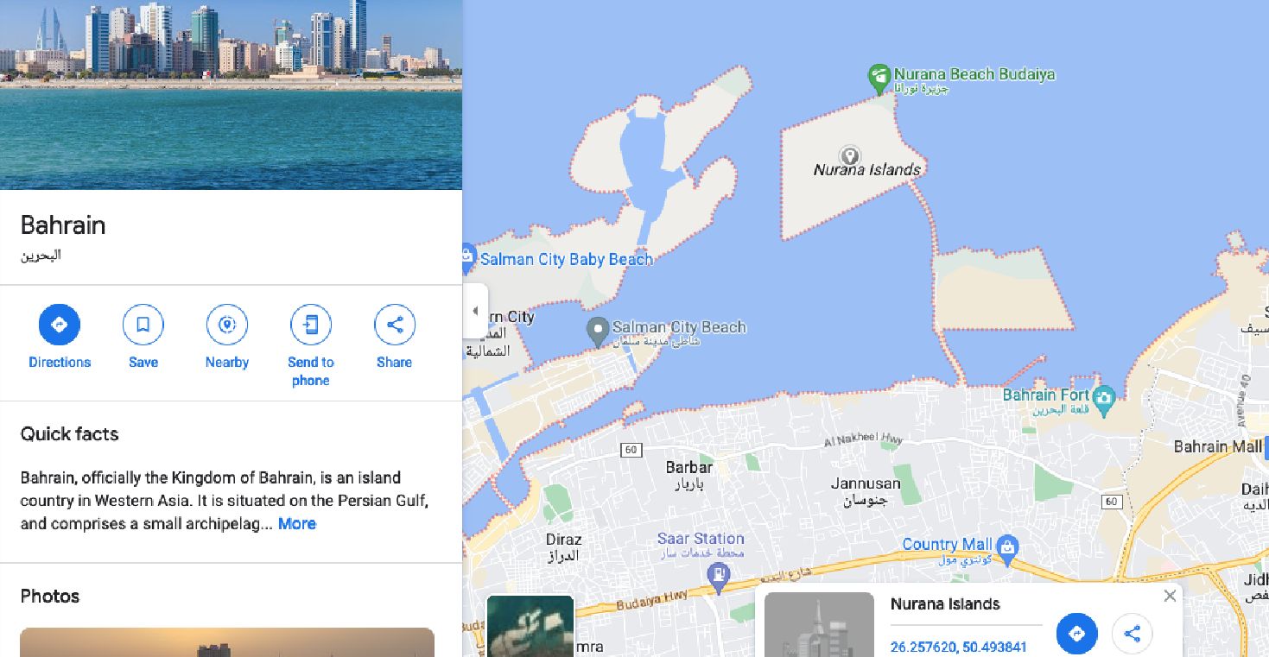Expand Quick facts with the More link
This screenshot has width=1269, height=657.
(x=297, y=524)
